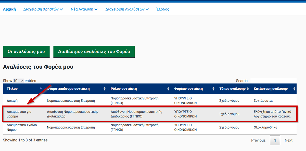Open the Show entries count dropdown

pyautogui.click(x=18, y=81)
